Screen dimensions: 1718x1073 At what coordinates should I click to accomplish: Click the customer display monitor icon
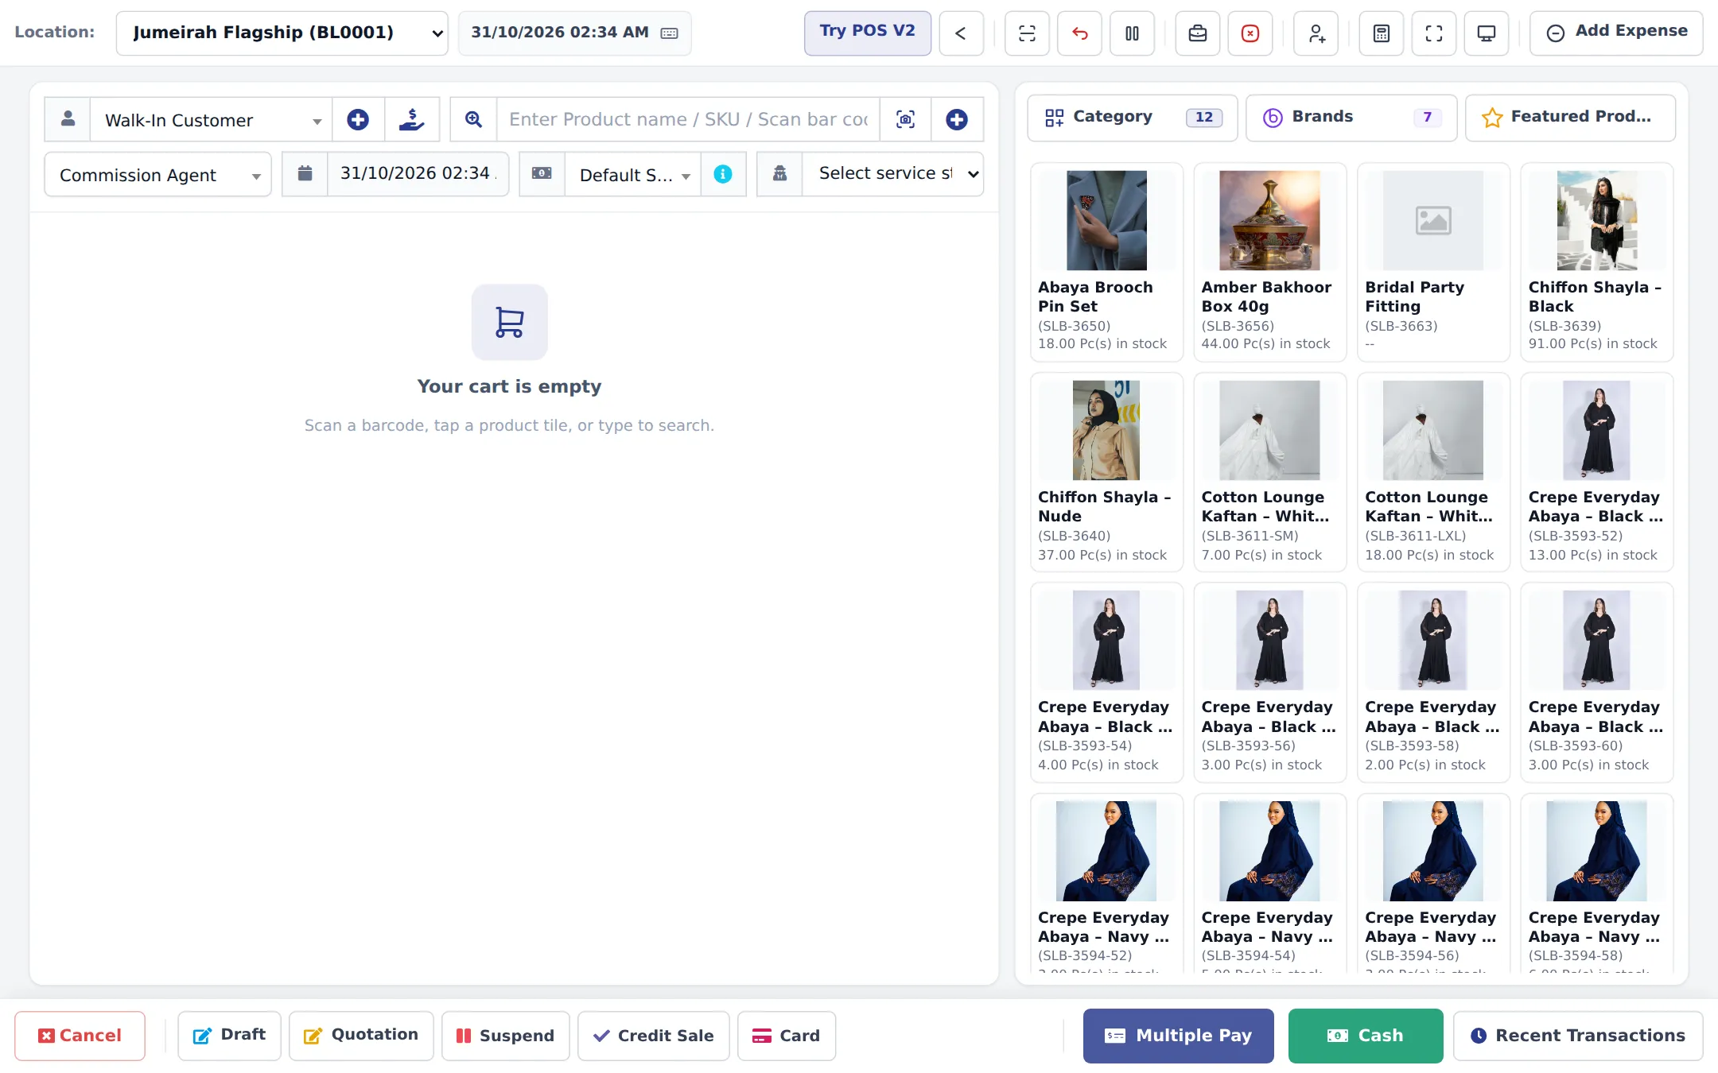pyautogui.click(x=1487, y=33)
